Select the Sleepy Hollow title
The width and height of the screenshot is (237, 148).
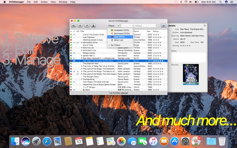(x=89, y=53)
